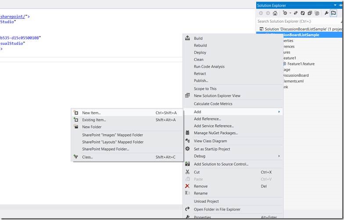Open Solution Explorer window position dropdown arrow
The height and width of the screenshot is (220, 344).
335,5
